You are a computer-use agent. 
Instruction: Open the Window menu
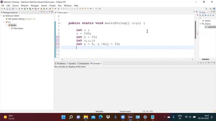[67, 6]
